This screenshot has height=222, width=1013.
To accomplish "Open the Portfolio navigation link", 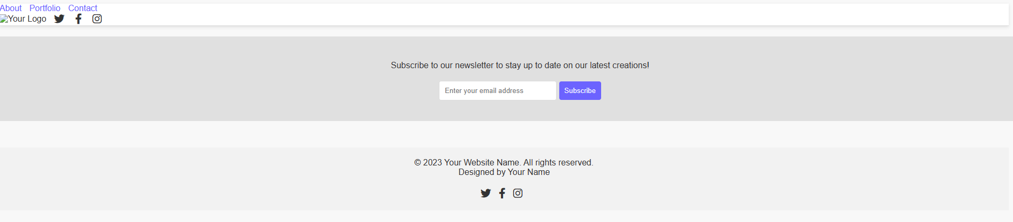I will (x=45, y=8).
